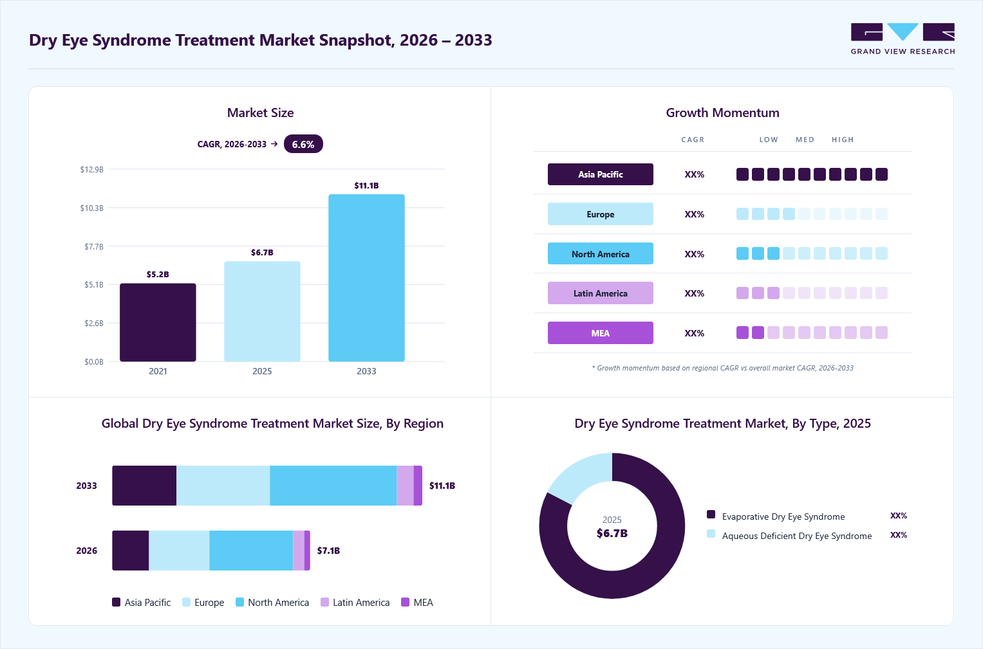The width and height of the screenshot is (983, 649).
Task: Click the Grand View Research logo
Action: tap(903, 39)
